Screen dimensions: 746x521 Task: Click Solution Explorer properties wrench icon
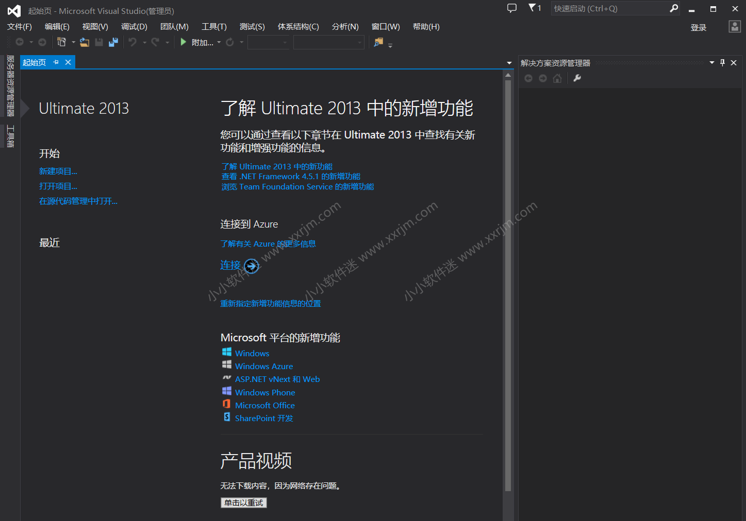577,78
